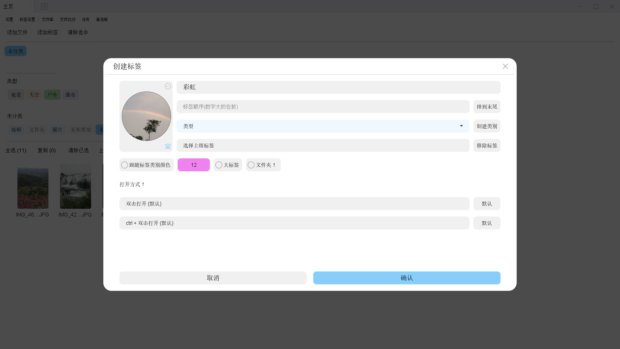Screen dimensions: 620x349
Task: Open the 设置 menu
Action: coord(9,19)
